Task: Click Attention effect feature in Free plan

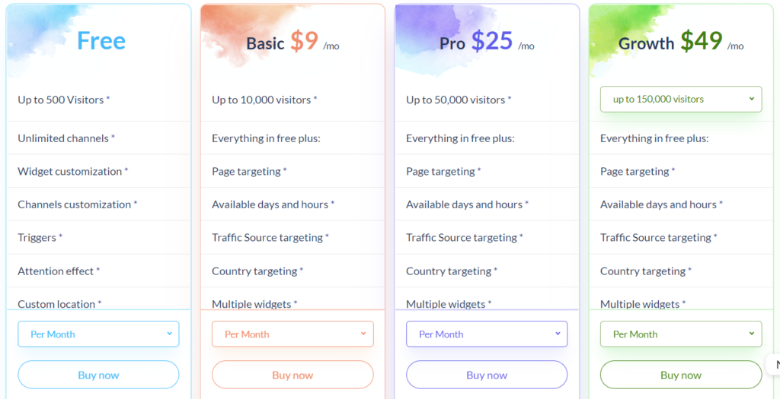Action: [x=56, y=271]
